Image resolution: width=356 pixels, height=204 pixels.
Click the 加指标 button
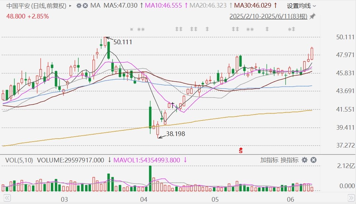pos(269,160)
